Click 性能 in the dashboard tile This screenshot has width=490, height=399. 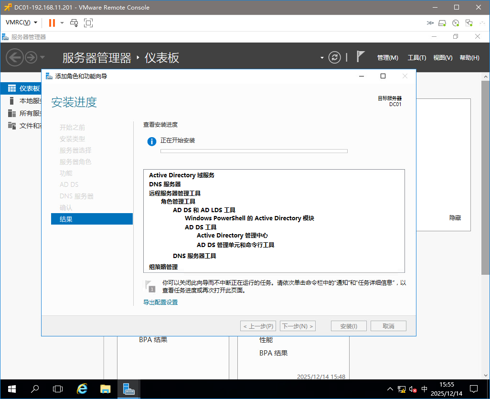(266, 340)
